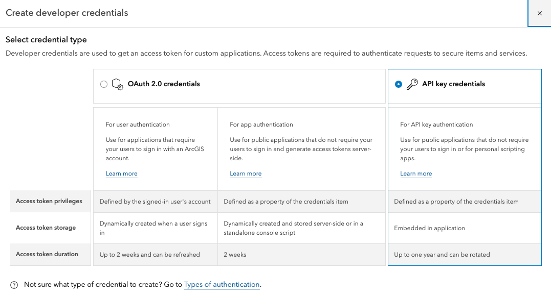551x297 pixels.
Task: Open the Types of authentication link
Action: click(x=222, y=284)
